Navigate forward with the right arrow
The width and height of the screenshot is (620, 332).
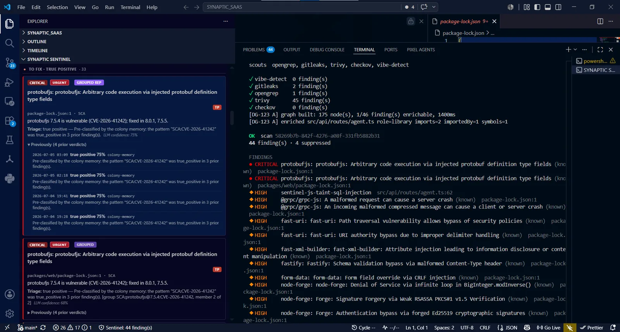196,7
